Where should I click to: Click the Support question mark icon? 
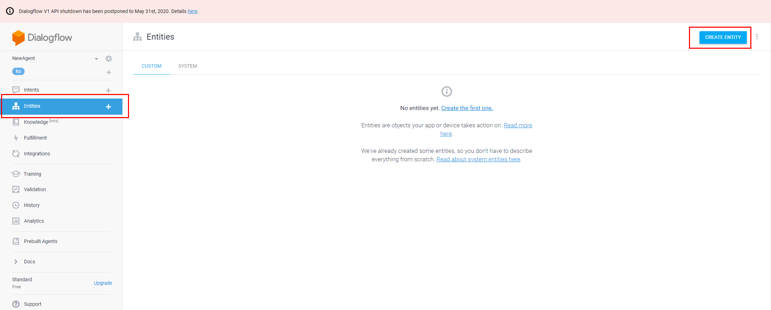pos(16,304)
